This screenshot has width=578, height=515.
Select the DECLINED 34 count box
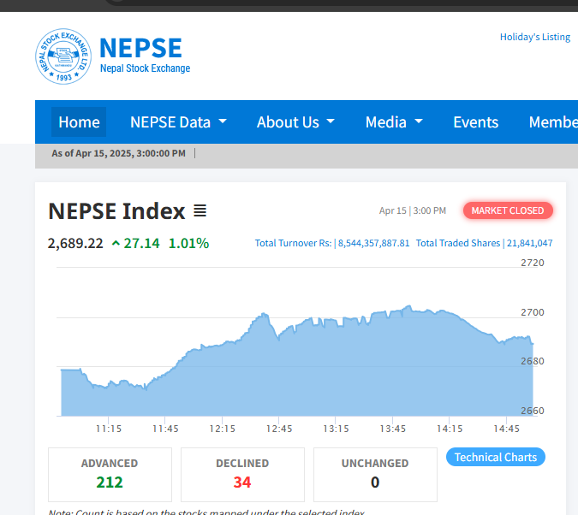(x=242, y=474)
